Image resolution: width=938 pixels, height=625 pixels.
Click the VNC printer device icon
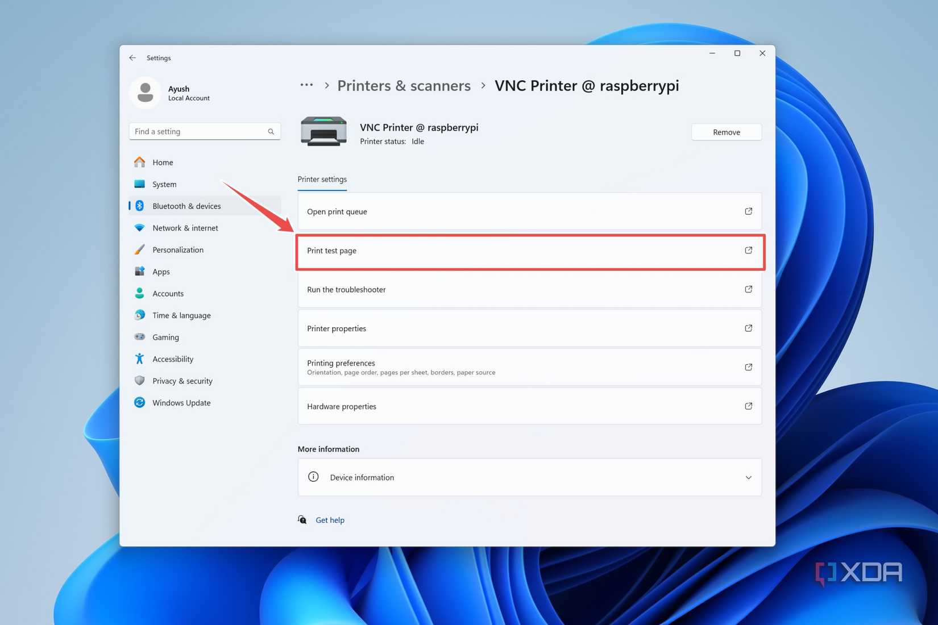point(323,131)
